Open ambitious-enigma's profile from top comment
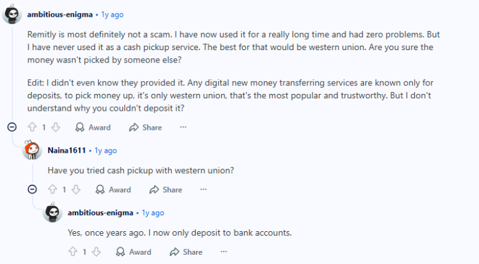Screen dimensions: 479x264 click(59, 14)
